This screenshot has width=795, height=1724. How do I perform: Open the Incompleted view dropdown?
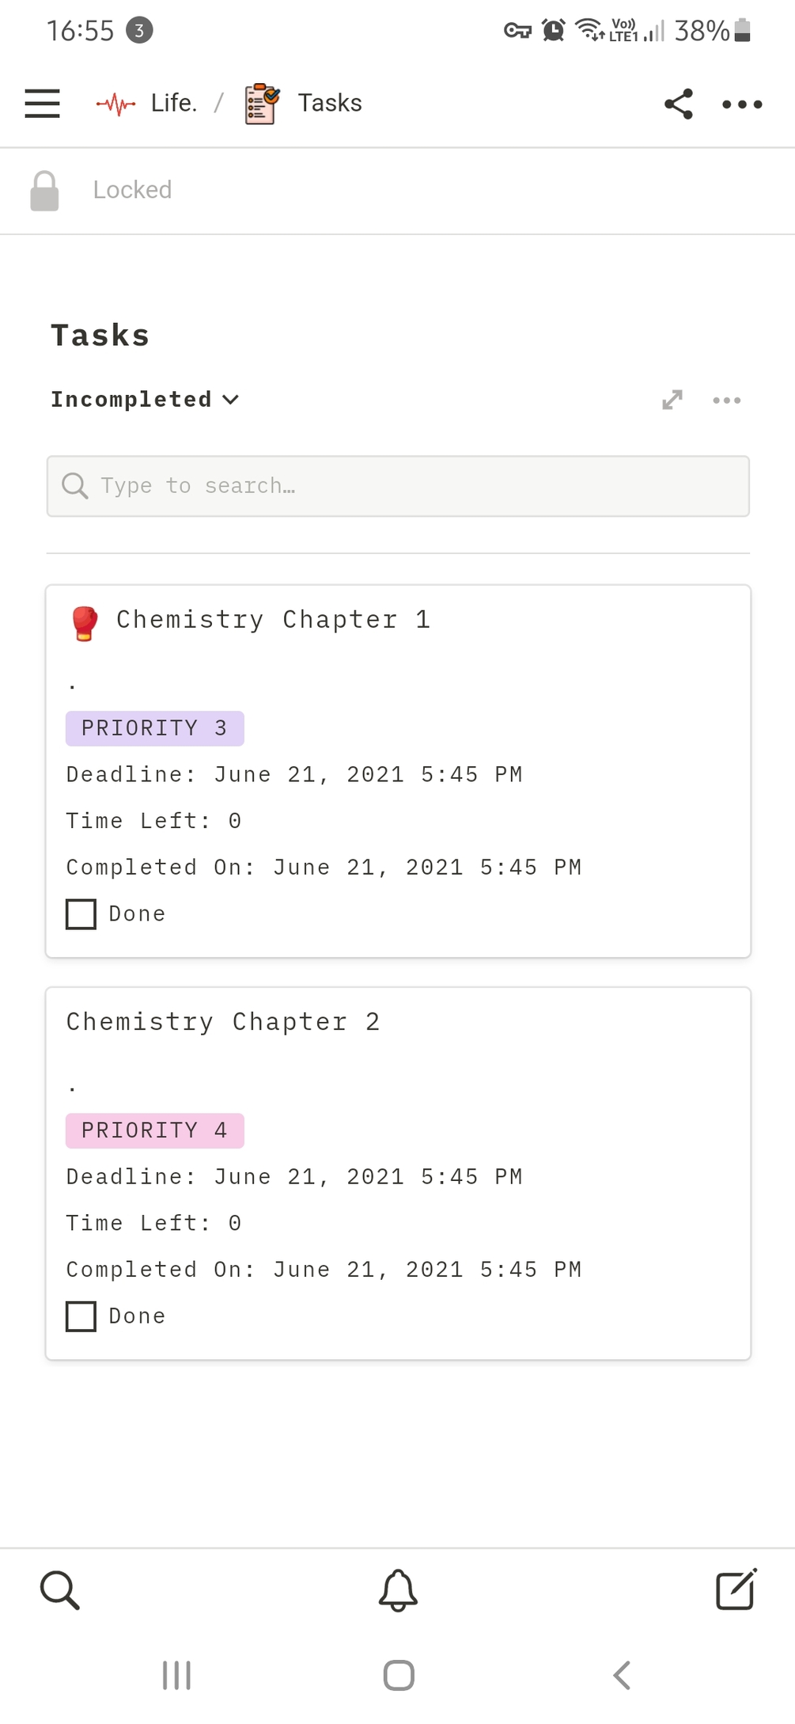click(145, 400)
